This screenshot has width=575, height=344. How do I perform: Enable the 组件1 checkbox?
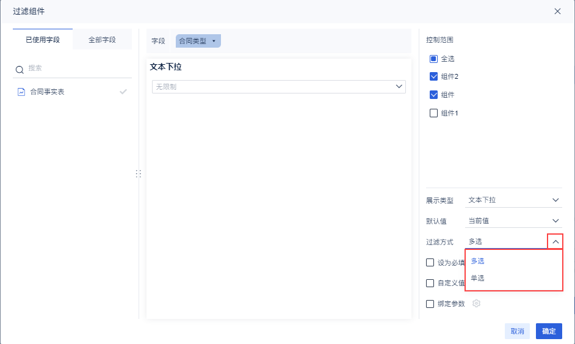[433, 113]
